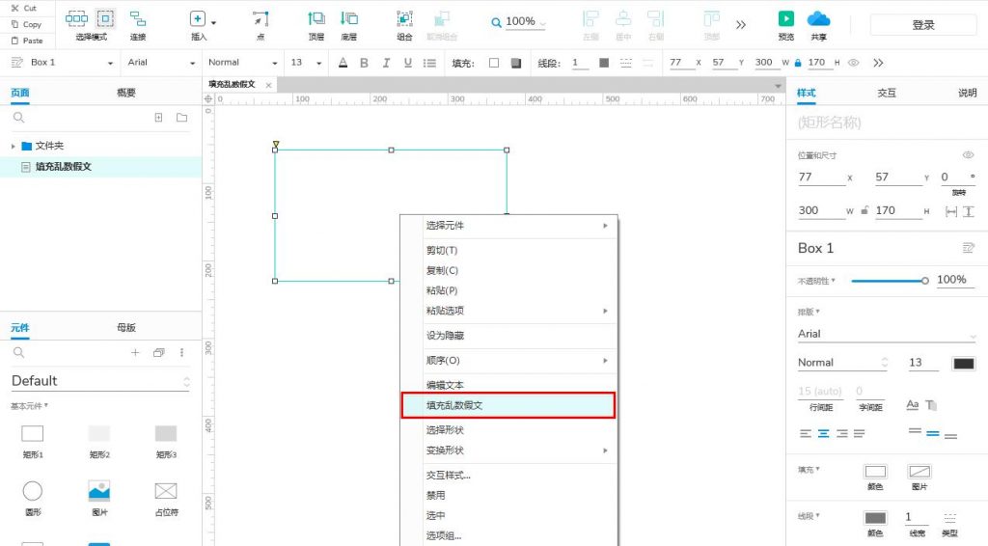Screen dimensions: 988x546
Task: Click the font color swatch in style panel
Action: pyautogui.click(x=963, y=364)
